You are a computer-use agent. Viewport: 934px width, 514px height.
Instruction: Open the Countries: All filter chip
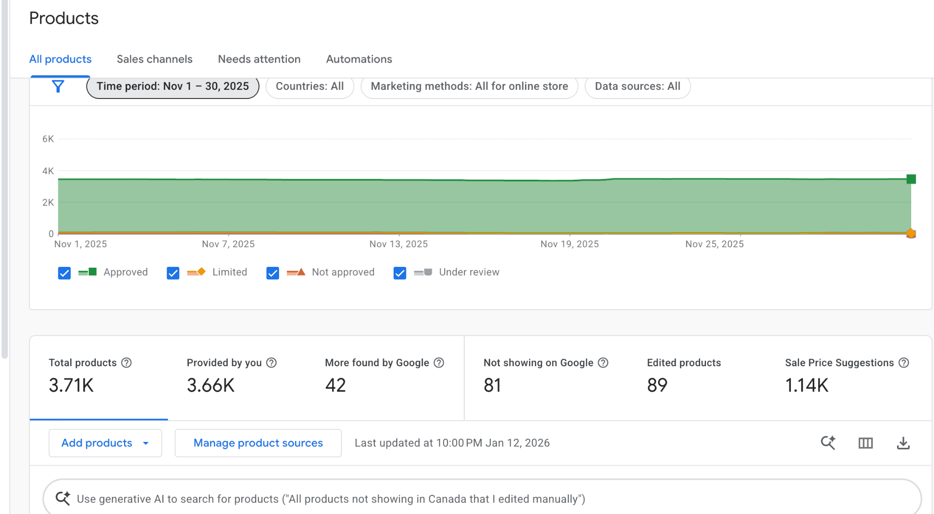[x=310, y=86]
